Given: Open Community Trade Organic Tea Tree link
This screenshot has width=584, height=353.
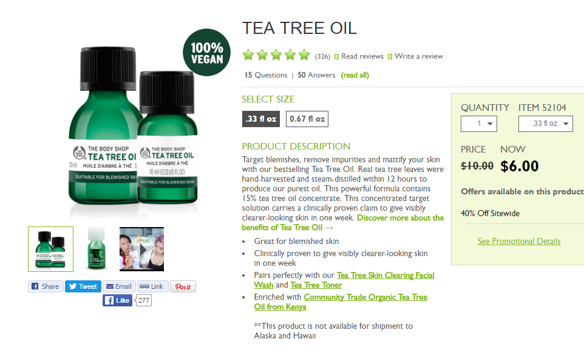Looking at the screenshot, I should pyautogui.click(x=341, y=302).
